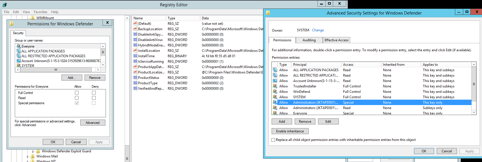
Task: Click the icon of the (Default) registry value
Action: [x=135, y=24]
